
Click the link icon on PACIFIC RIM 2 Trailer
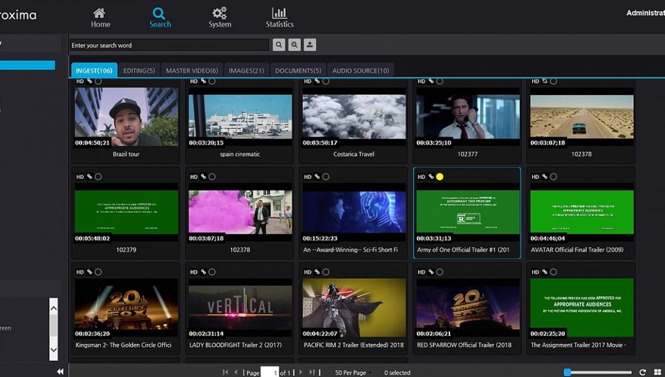click(317, 272)
